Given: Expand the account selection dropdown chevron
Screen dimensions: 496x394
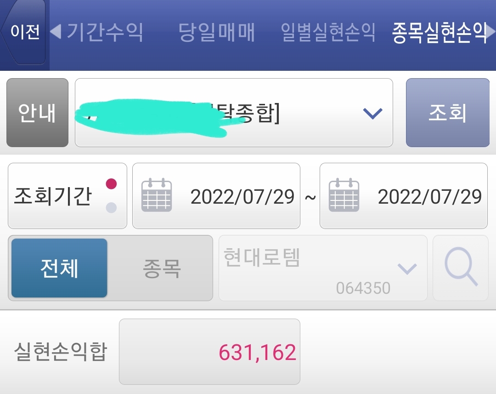Looking at the screenshot, I should (372, 113).
